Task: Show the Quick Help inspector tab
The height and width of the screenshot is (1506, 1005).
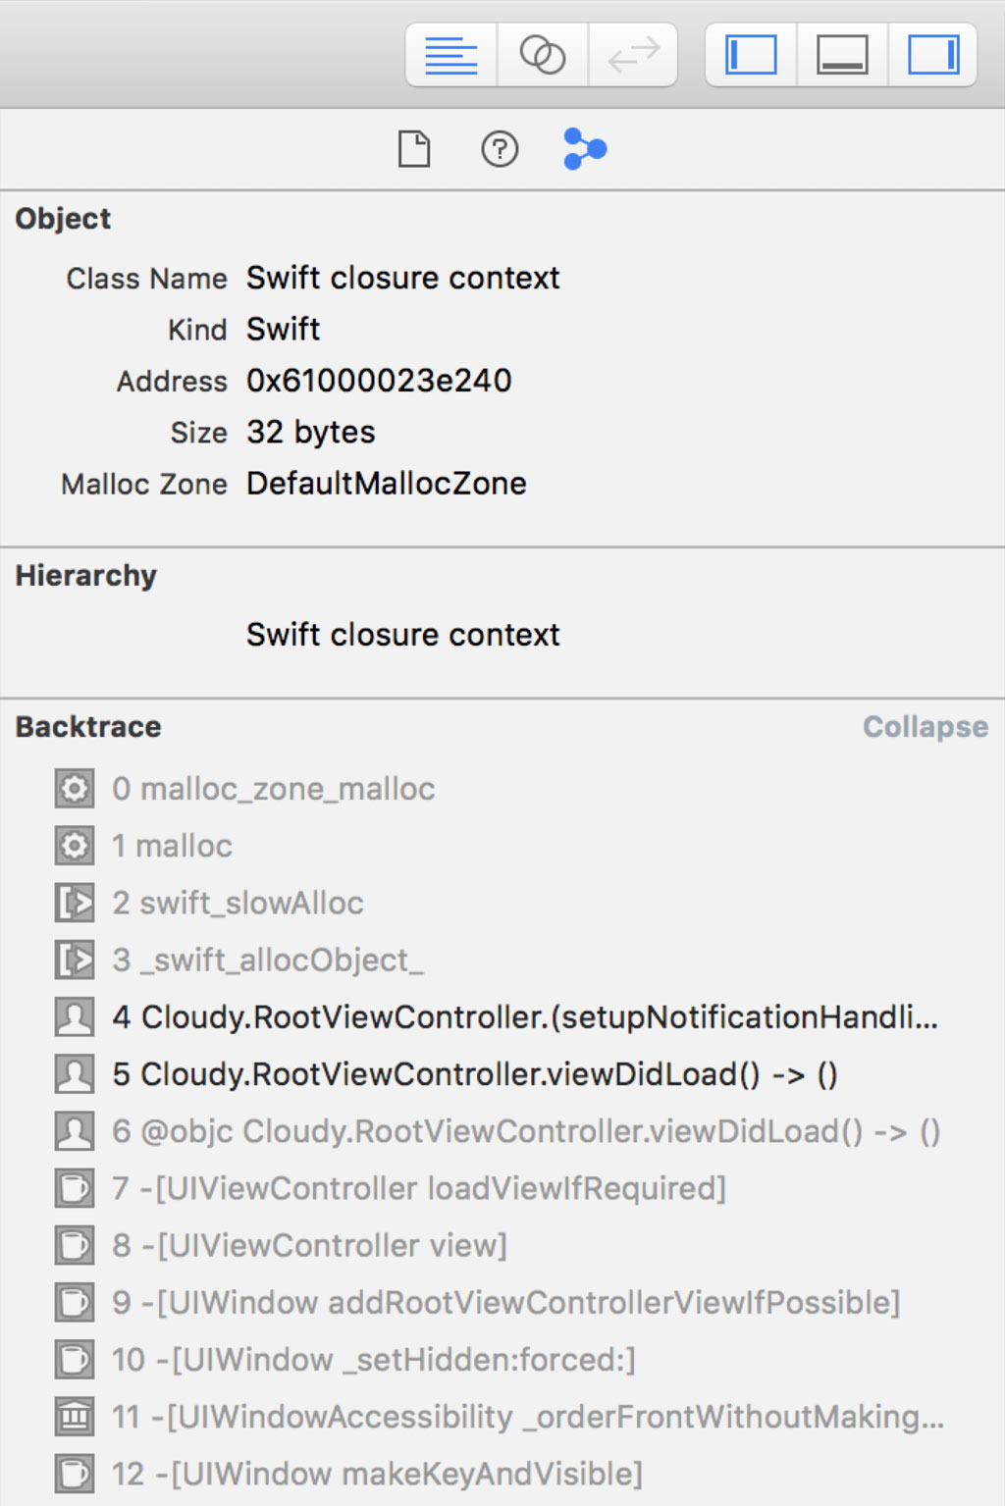Action: tap(500, 149)
